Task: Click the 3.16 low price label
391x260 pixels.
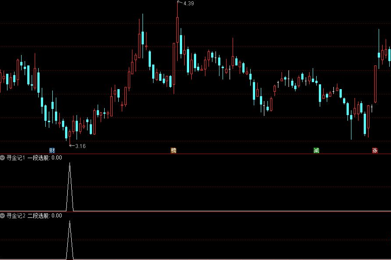Action: [80, 146]
